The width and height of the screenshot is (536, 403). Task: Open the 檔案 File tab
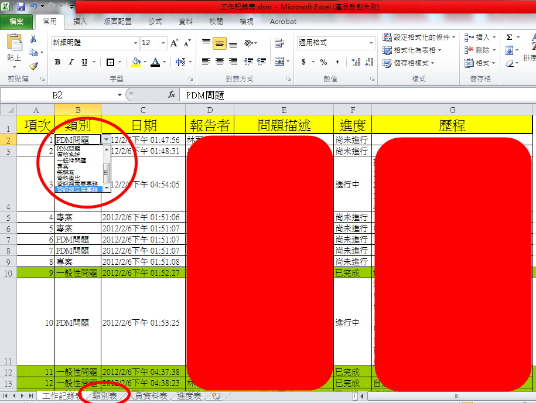pos(16,22)
